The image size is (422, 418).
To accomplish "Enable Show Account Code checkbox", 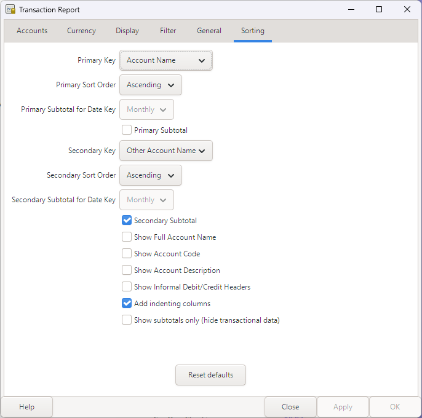I will pos(127,254).
